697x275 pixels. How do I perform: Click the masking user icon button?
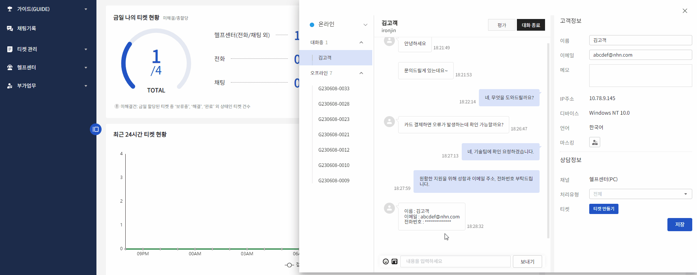[594, 142]
